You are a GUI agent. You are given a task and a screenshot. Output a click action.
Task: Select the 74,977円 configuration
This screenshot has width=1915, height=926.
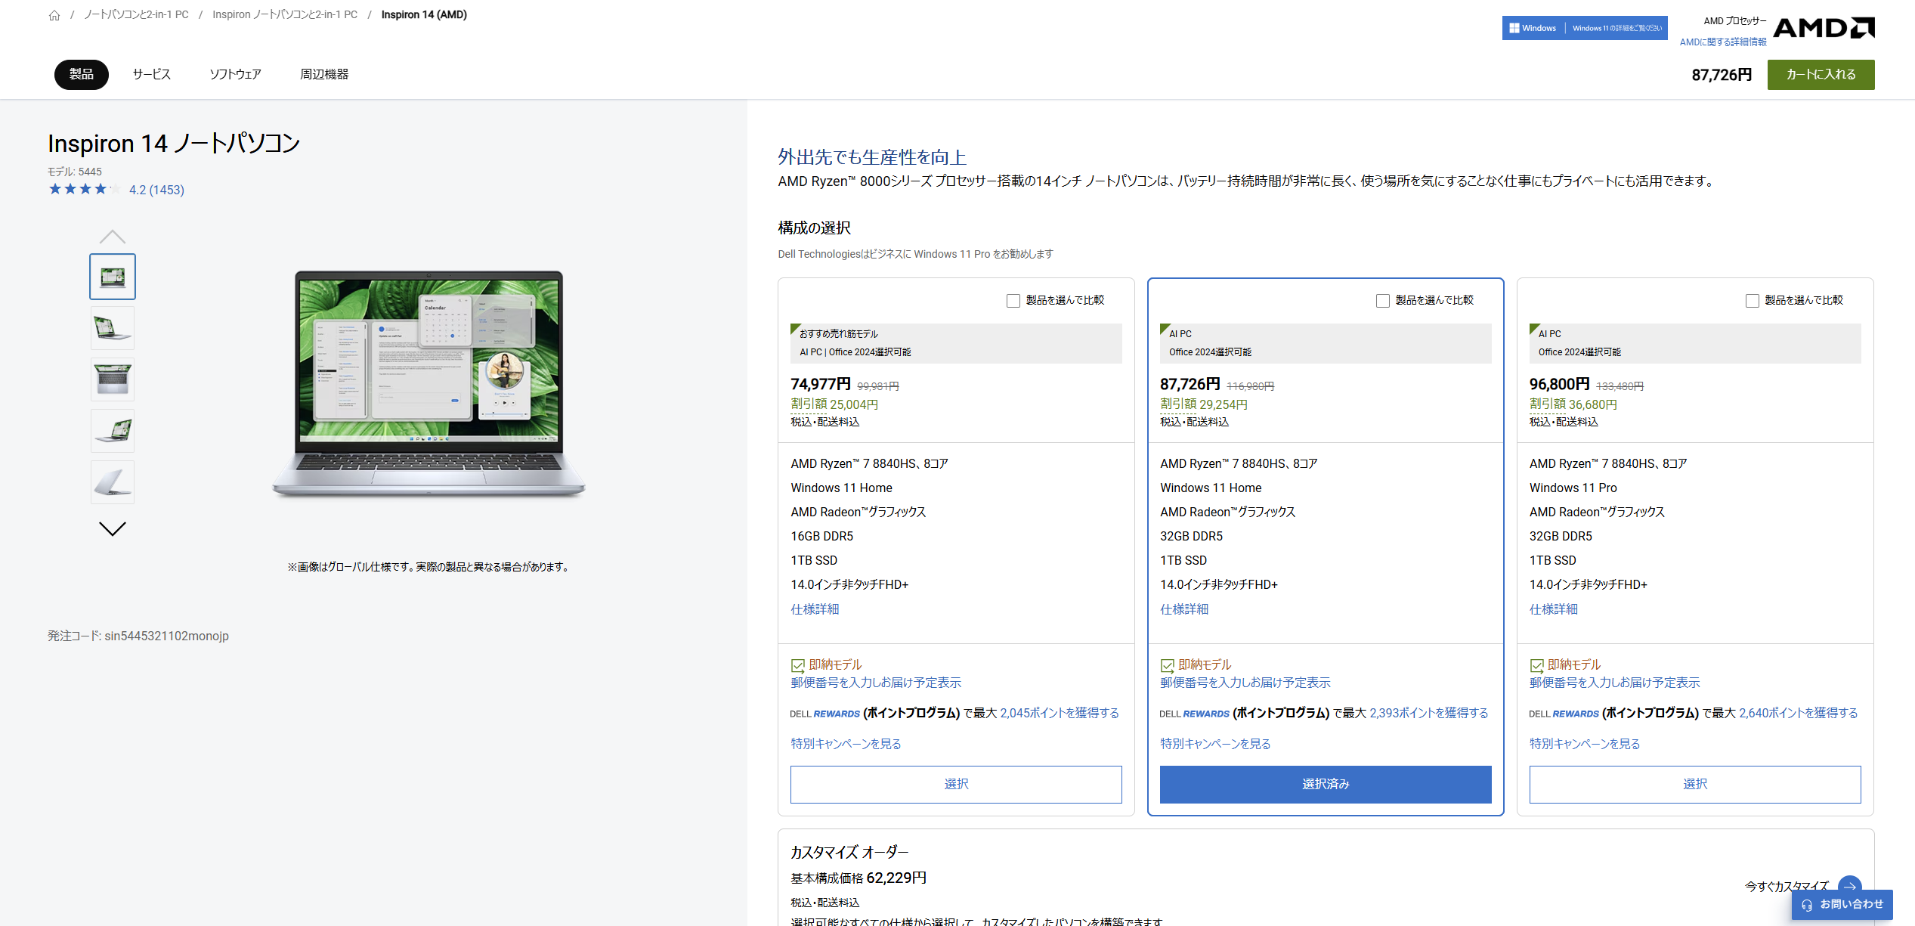coord(956,784)
